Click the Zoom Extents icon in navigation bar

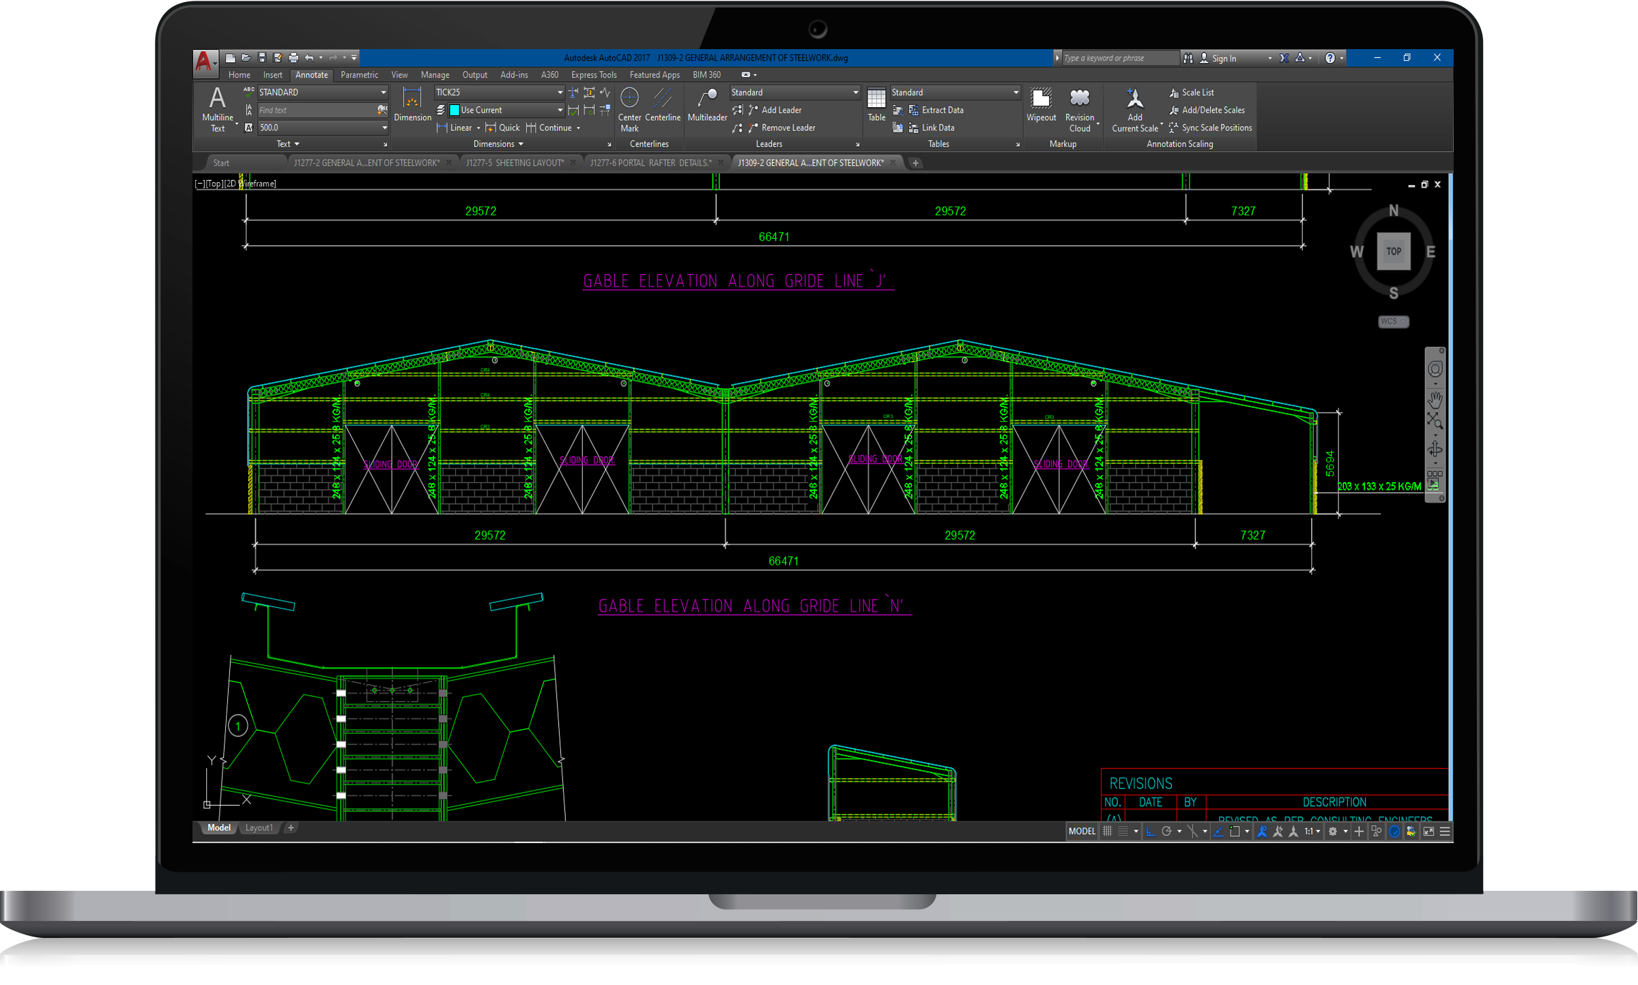(x=1435, y=422)
